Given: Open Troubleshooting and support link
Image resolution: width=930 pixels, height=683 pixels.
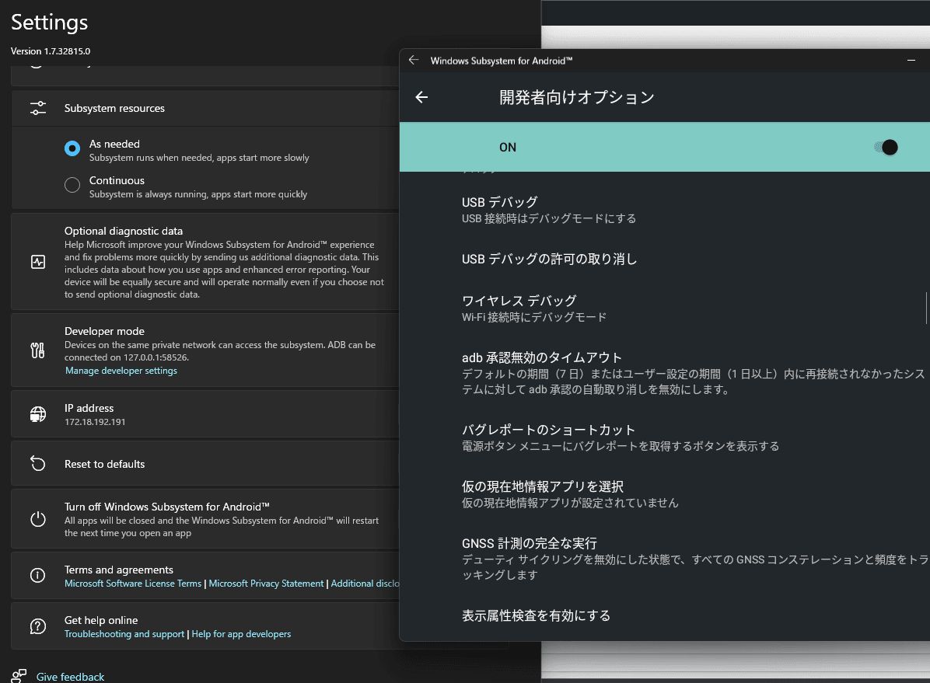Looking at the screenshot, I should [124, 634].
